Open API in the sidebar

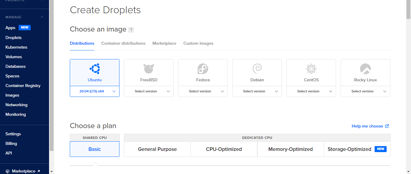[x=9, y=153]
